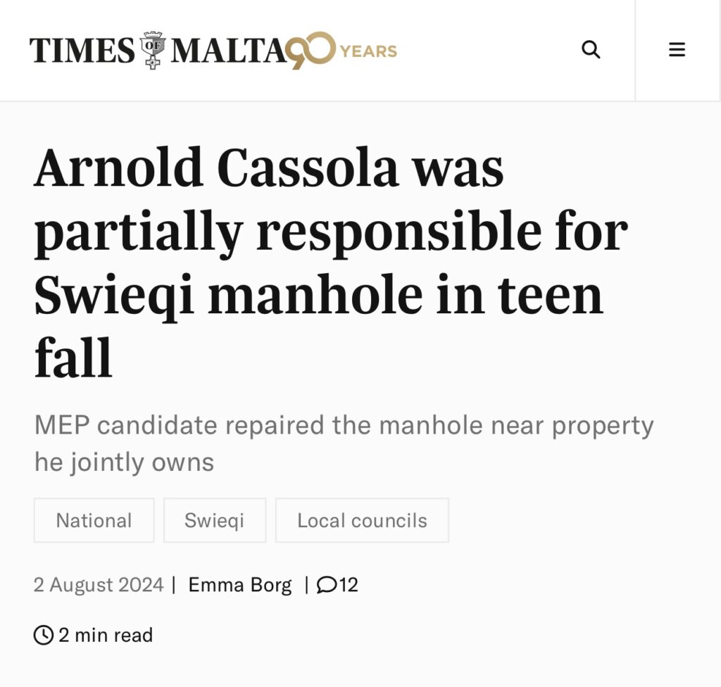The image size is (721, 687).
Task: Select the National category tag
Action: (x=94, y=521)
